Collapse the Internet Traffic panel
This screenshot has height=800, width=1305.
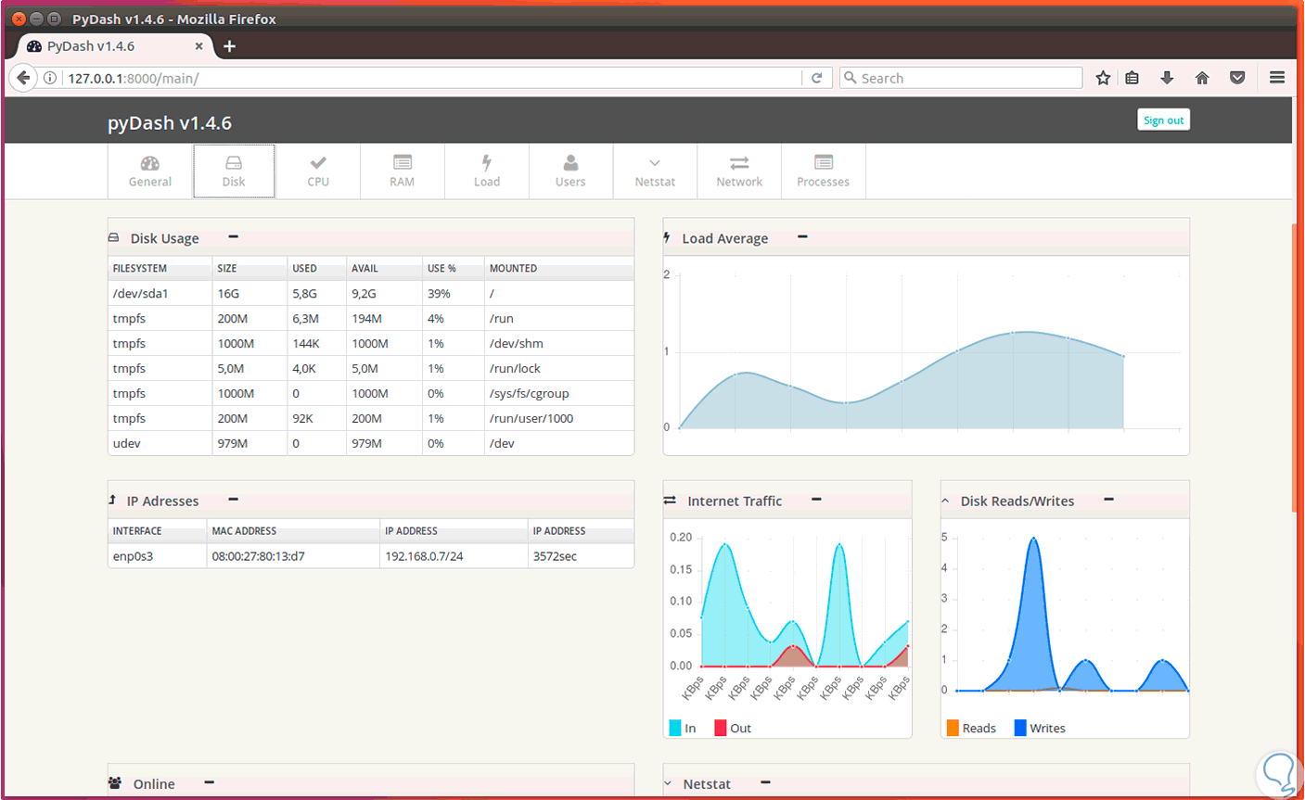pyautogui.click(x=815, y=500)
